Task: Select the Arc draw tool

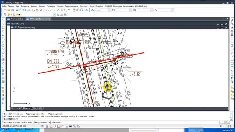Action: pyautogui.click(x=3, y=38)
